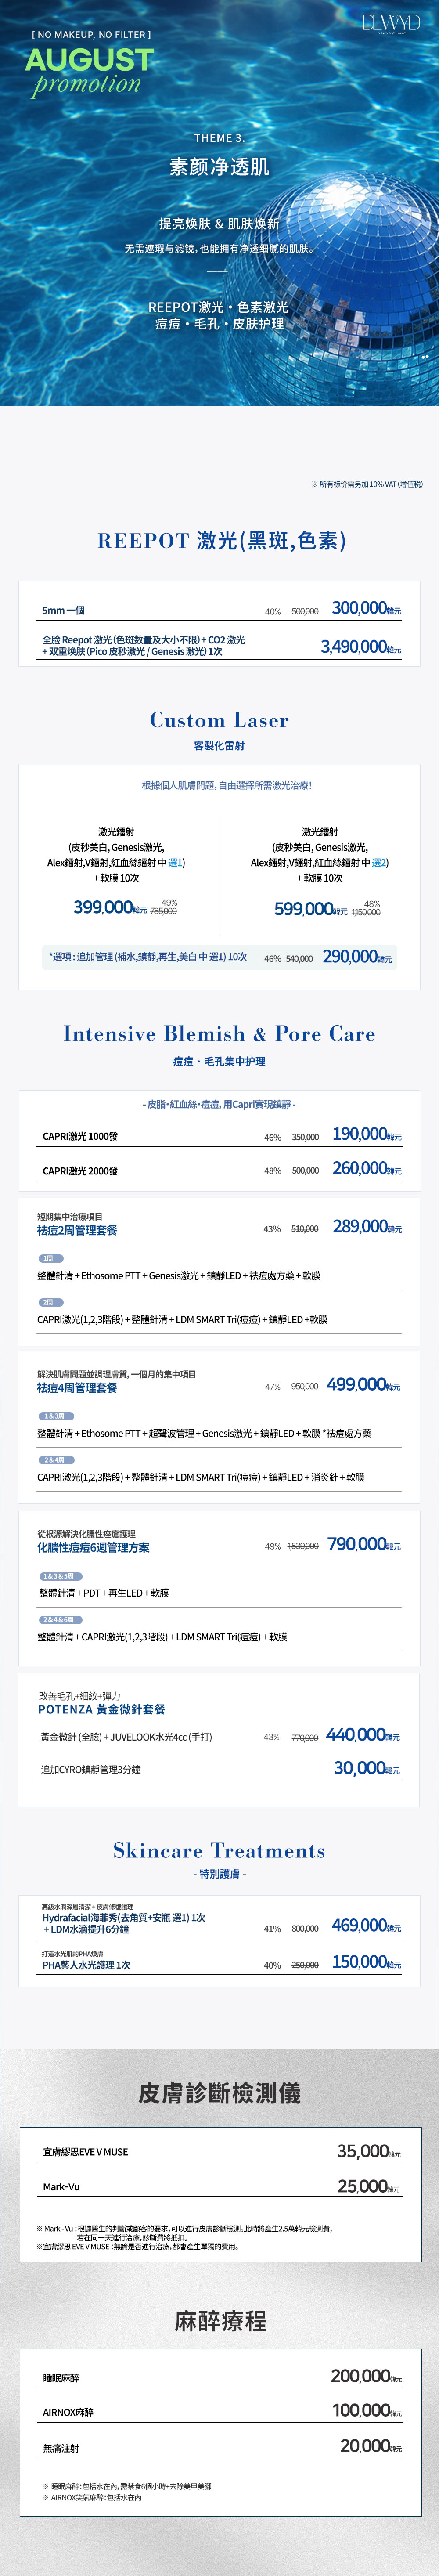The height and width of the screenshot is (2576, 439).
Task: Click the 祛痘4周管理套餐 title
Action: (77, 1388)
